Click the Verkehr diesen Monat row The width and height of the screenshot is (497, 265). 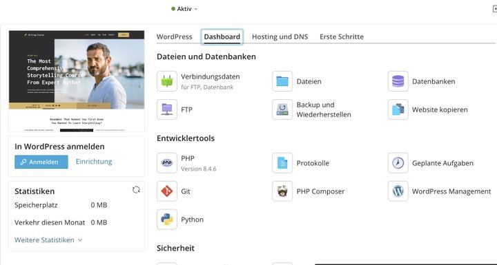(61, 222)
